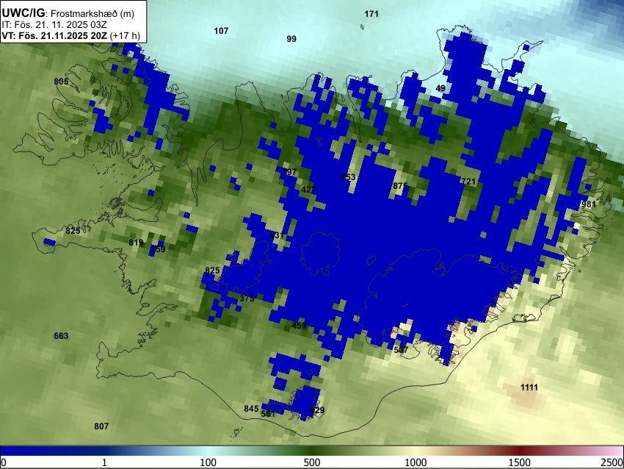This screenshot has height=469, width=624.
Task: Select the 171 value over the northern sea
Action: coord(371,14)
